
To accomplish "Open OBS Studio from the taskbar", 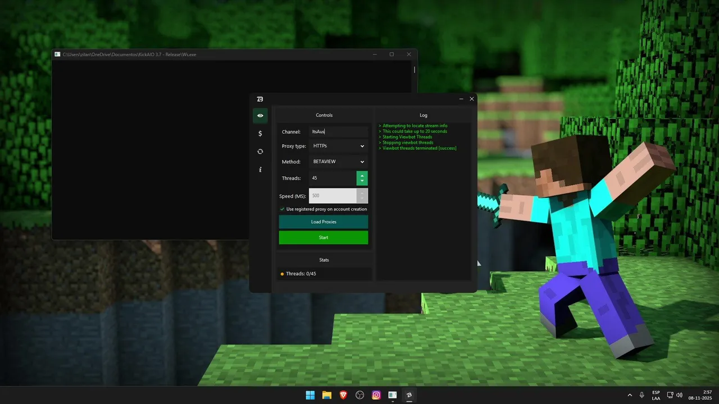I will tap(359, 395).
